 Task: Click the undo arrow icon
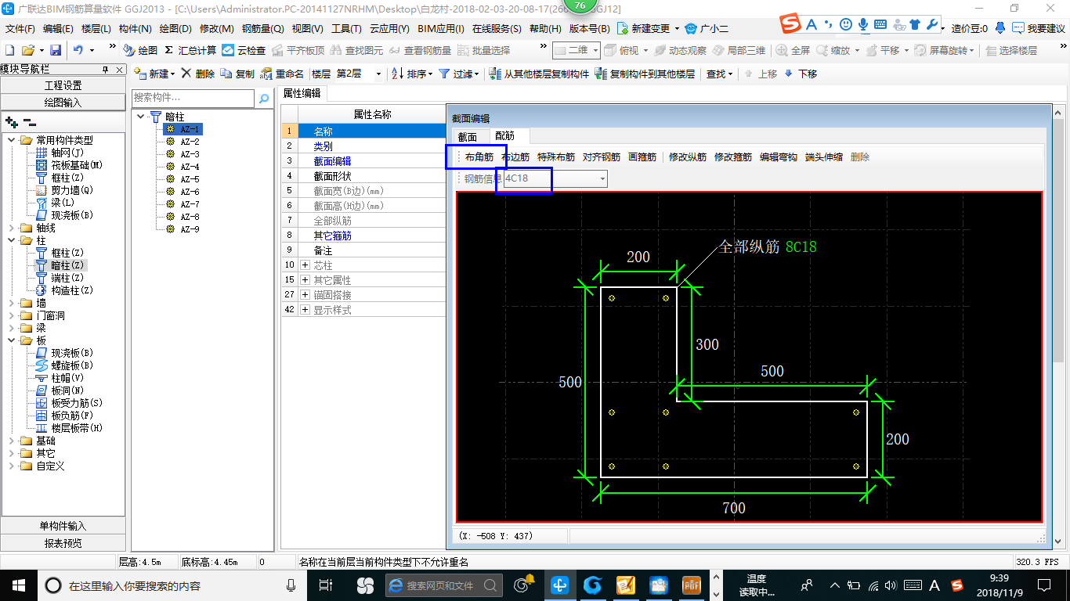(78, 50)
